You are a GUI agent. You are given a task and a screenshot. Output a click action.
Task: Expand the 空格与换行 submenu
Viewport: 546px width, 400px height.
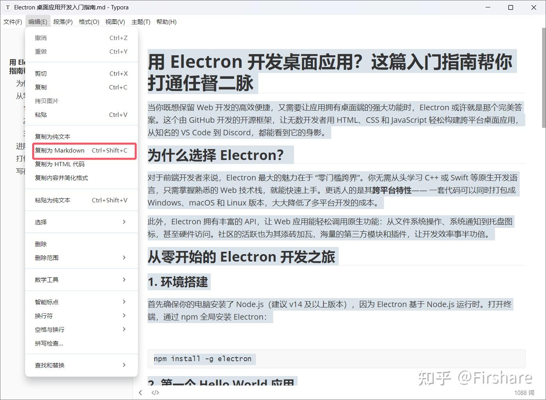81,330
